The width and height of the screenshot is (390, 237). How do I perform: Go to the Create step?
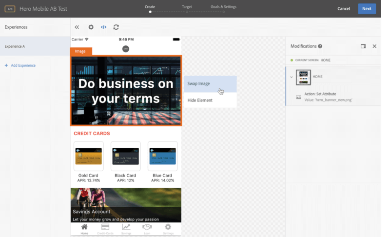click(150, 7)
